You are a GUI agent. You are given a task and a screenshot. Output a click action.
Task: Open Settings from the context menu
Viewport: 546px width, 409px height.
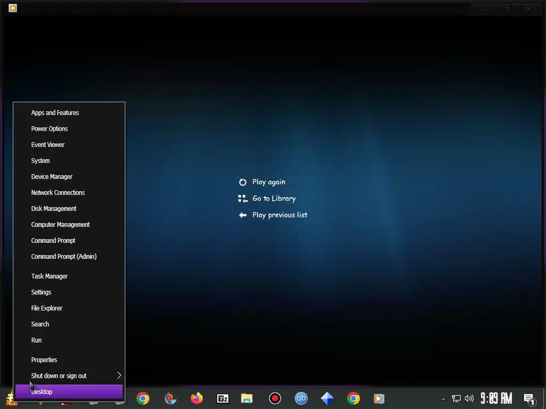coord(69,292)
